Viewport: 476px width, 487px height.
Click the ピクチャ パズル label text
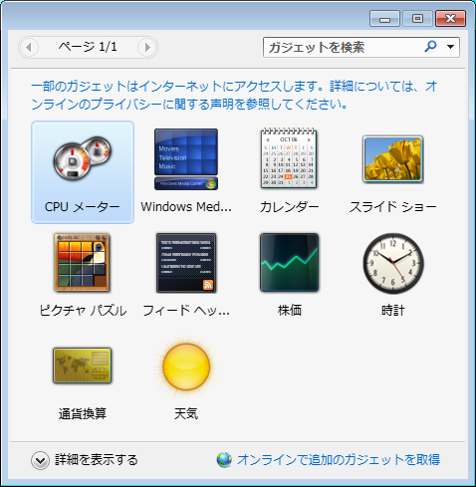[83, 311]
